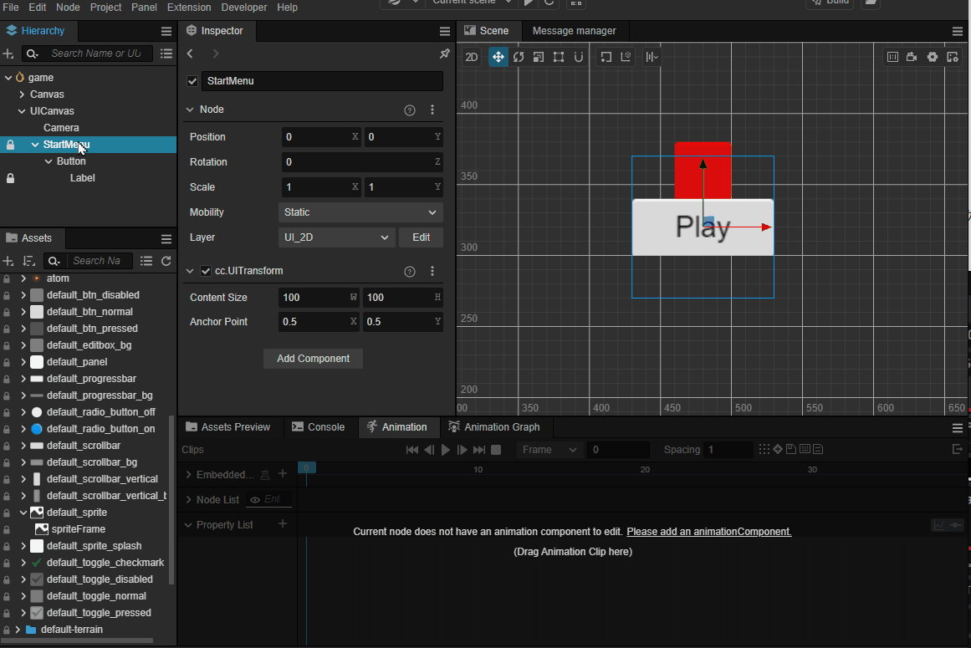Expand the Canvas node in Hierarchy
The width and height of the screenshot is (971, 648).
[22, 94]
